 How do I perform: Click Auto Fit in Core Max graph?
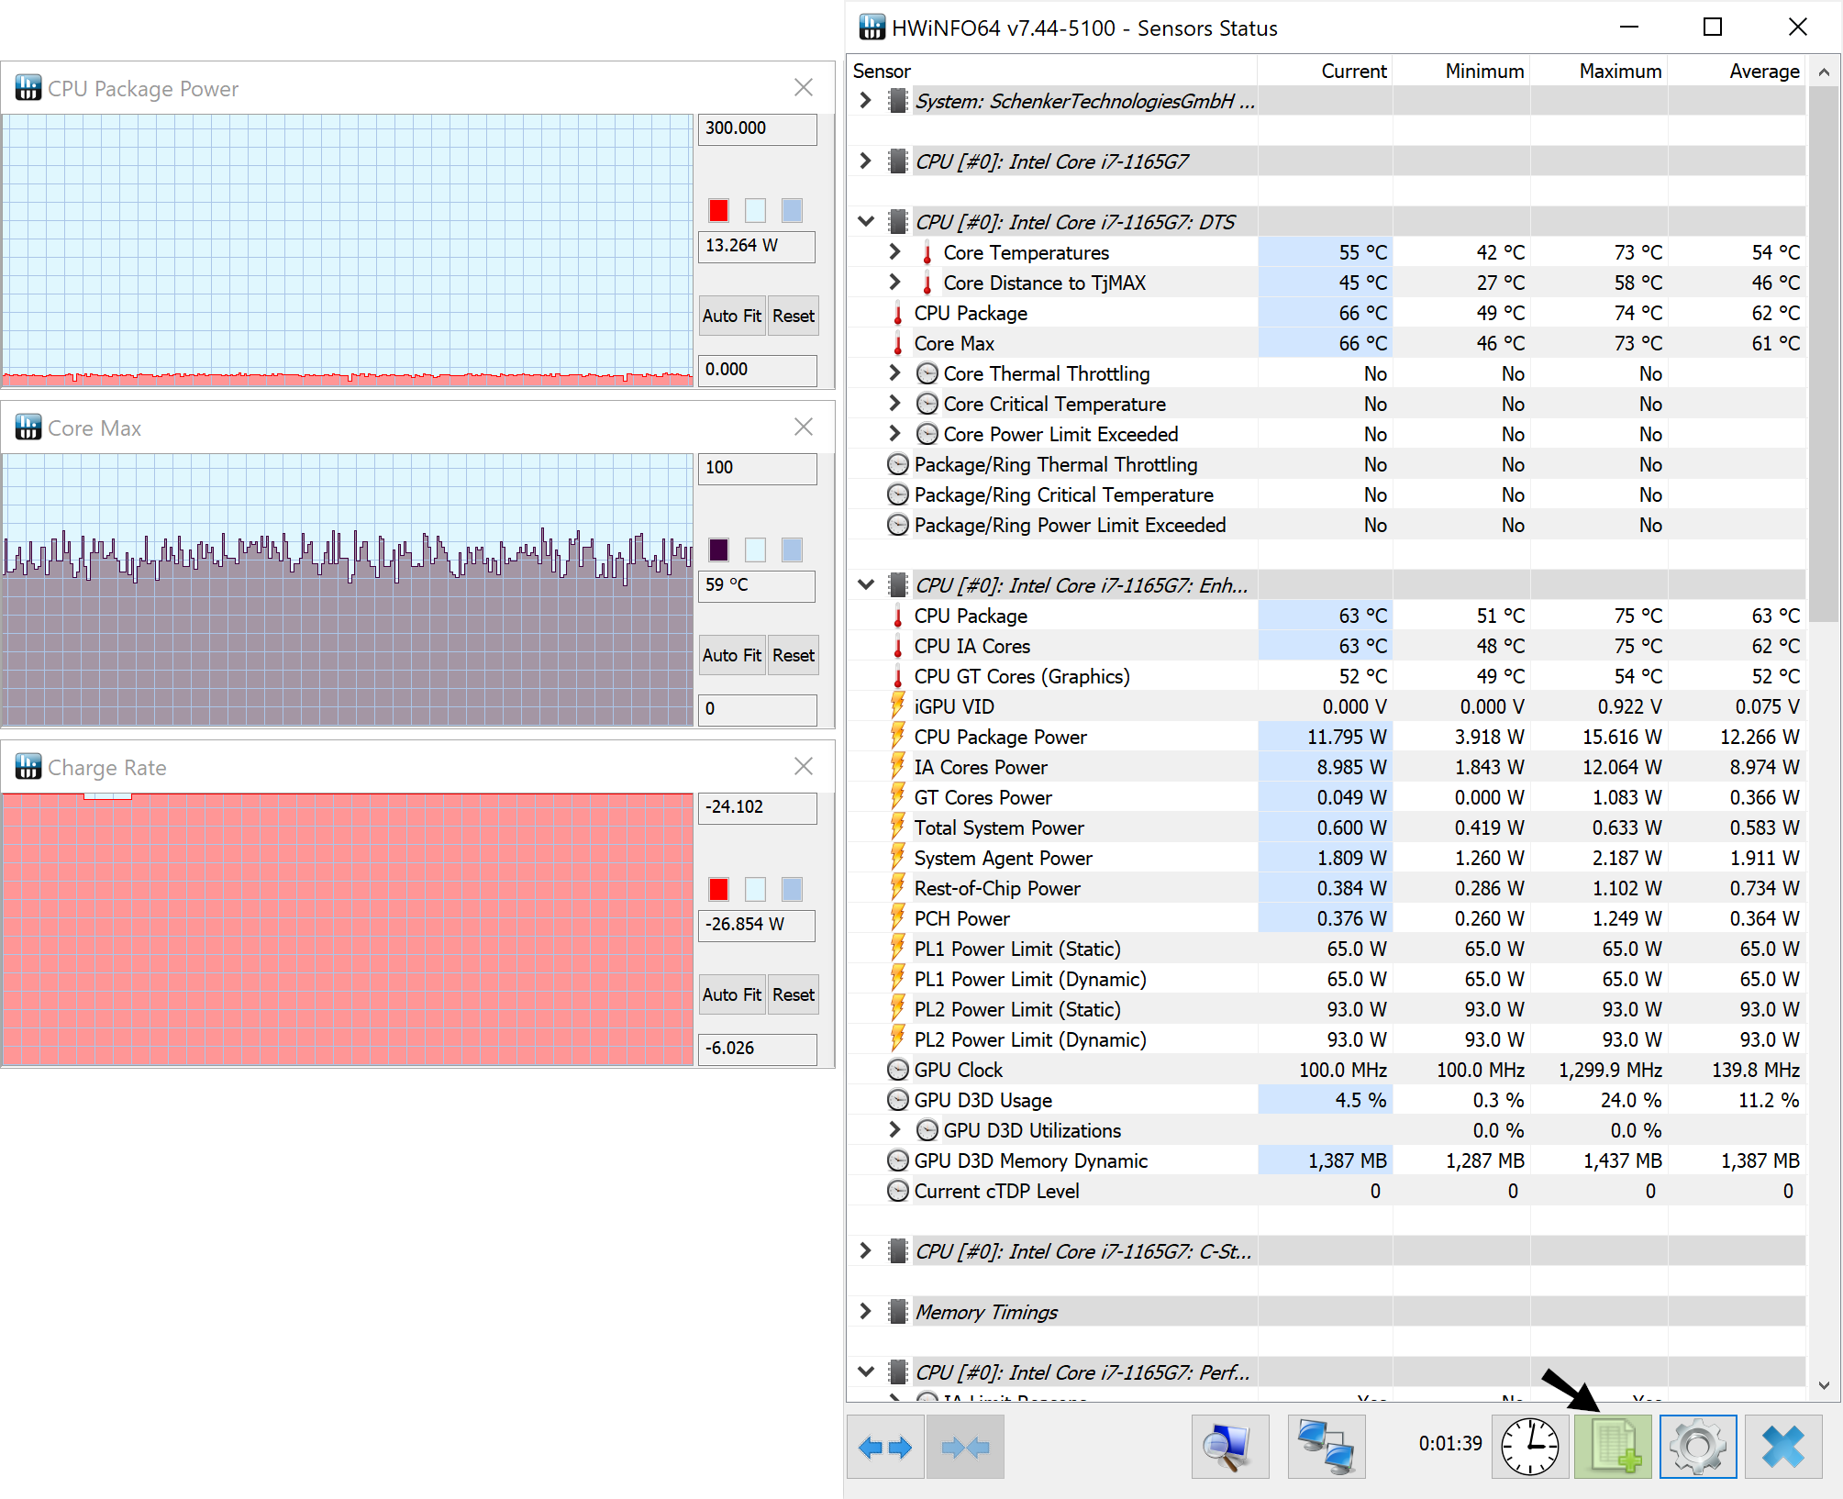[731, 655]
